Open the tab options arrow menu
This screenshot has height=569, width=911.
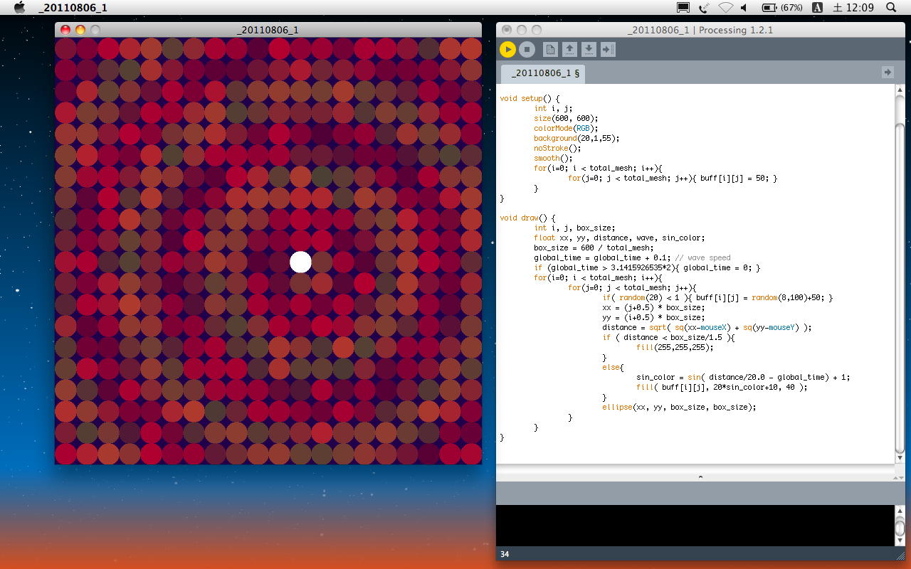point(887,72)
